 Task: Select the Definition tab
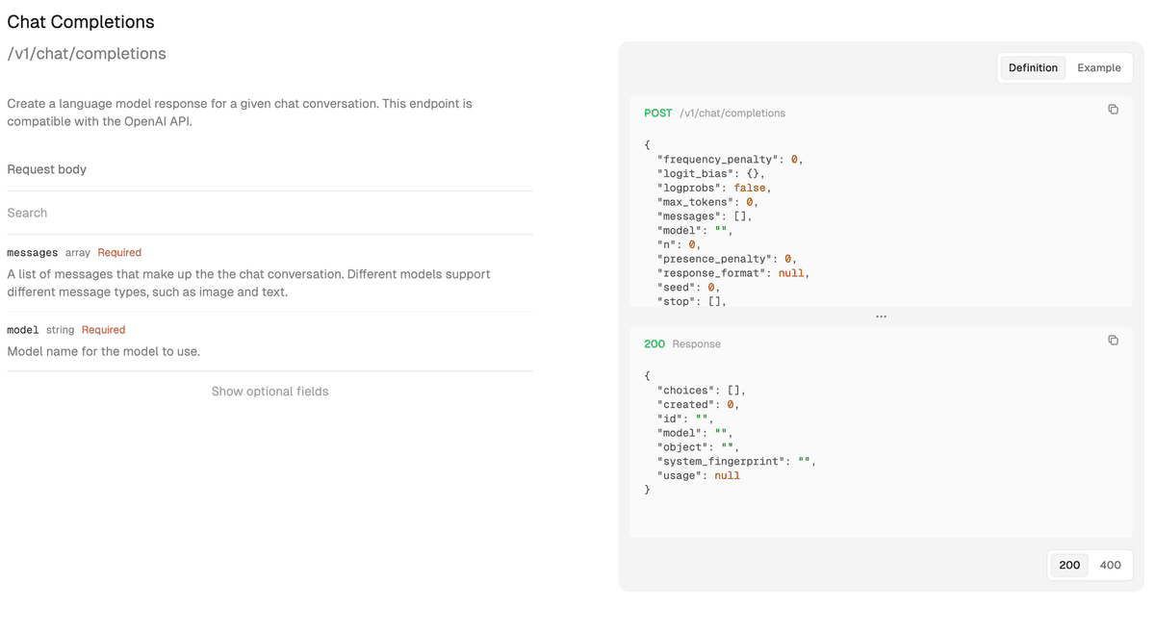[1033, 67]
